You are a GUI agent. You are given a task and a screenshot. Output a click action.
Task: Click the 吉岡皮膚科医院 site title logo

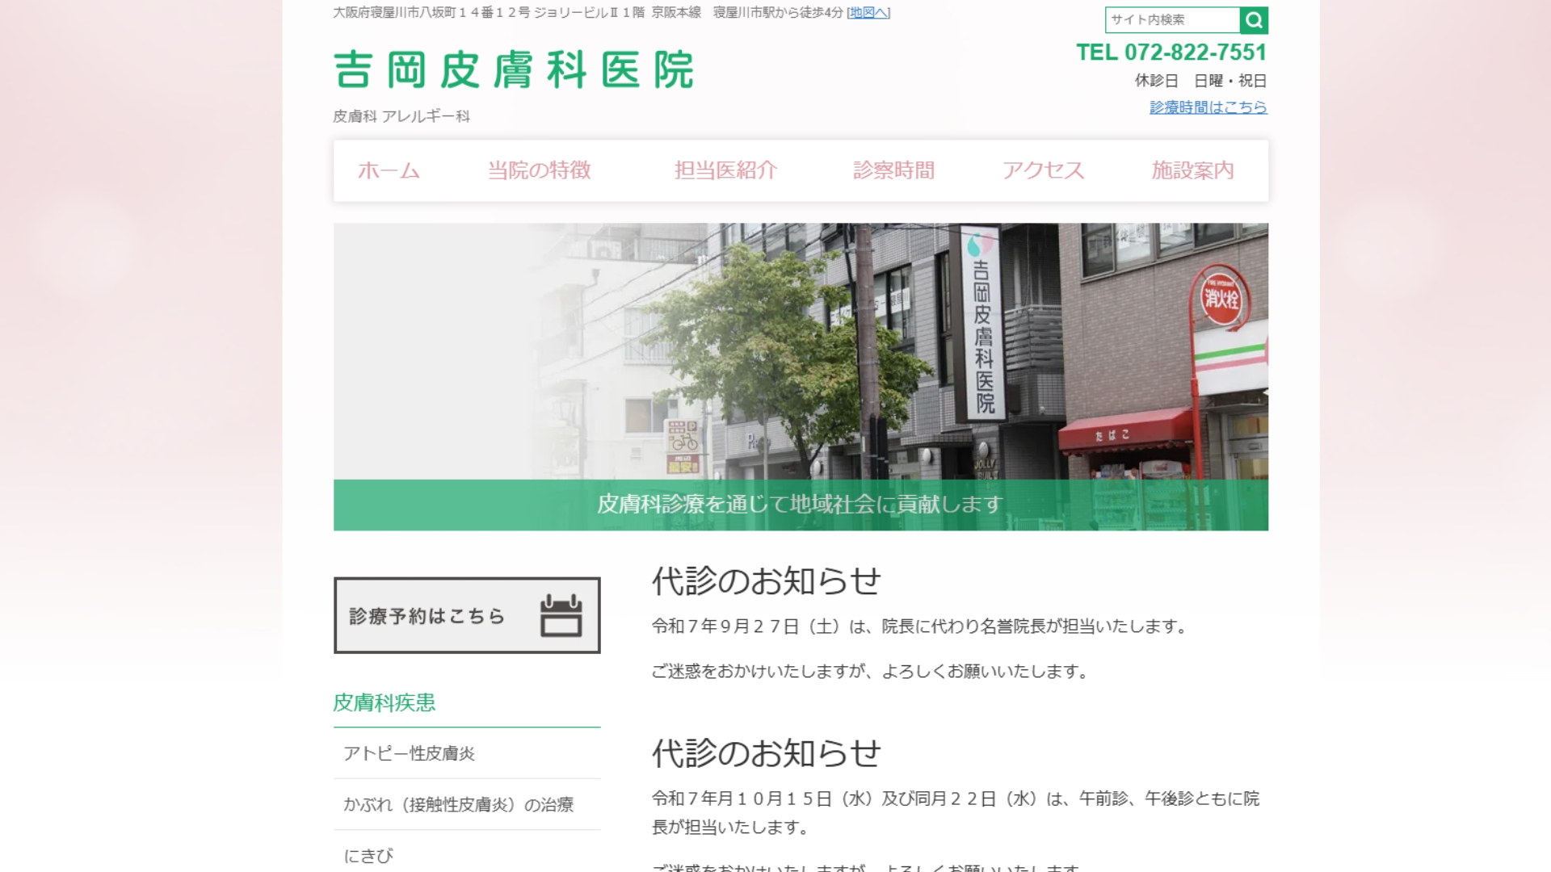pyautogui.click(x=514, y=70)
